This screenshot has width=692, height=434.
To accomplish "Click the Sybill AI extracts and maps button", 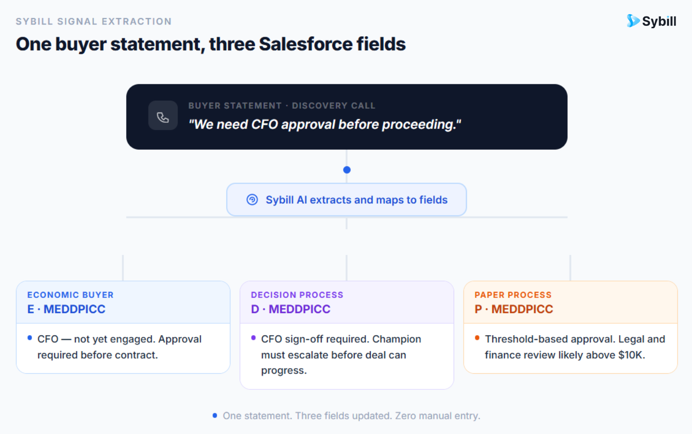I will pyautogui.click(x=347, y=200).
